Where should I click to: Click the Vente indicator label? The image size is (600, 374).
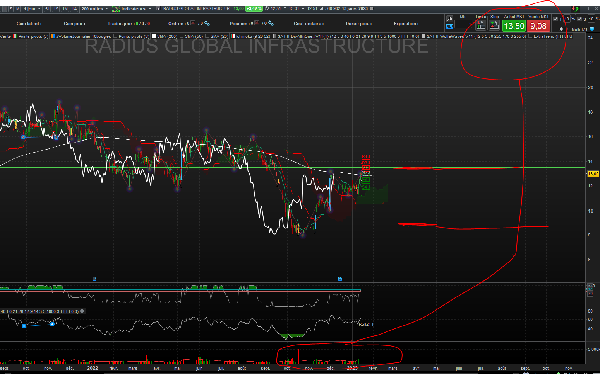tap(5, 36)
